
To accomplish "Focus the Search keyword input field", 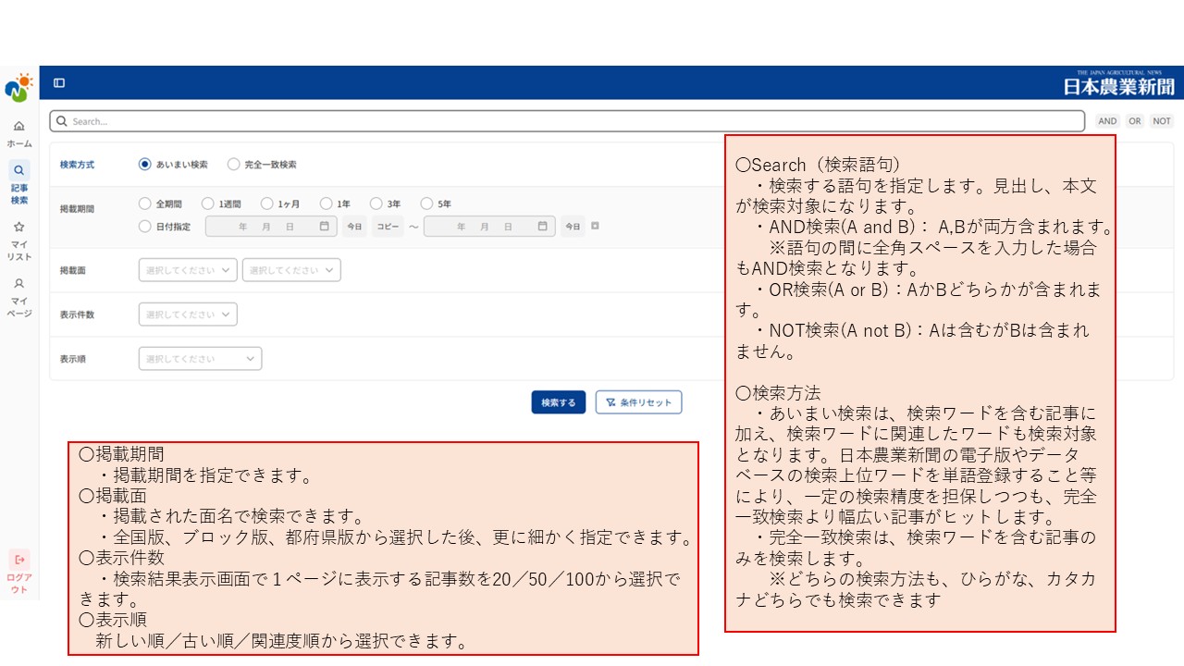I will pyautogui.click(x=567, y=121).
